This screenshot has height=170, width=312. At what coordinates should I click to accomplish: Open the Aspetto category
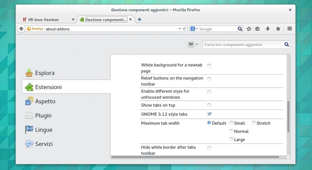pos(45,101)
